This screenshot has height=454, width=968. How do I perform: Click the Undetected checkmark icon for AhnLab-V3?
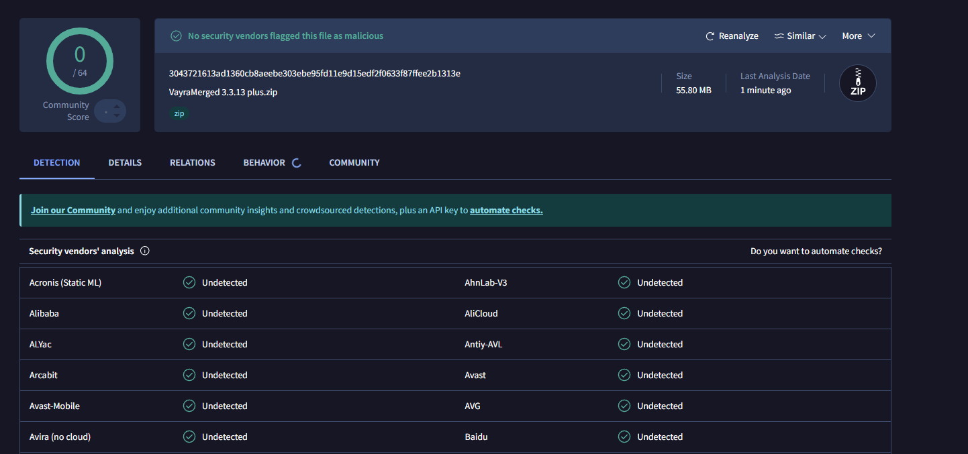[x=624, y=283]
